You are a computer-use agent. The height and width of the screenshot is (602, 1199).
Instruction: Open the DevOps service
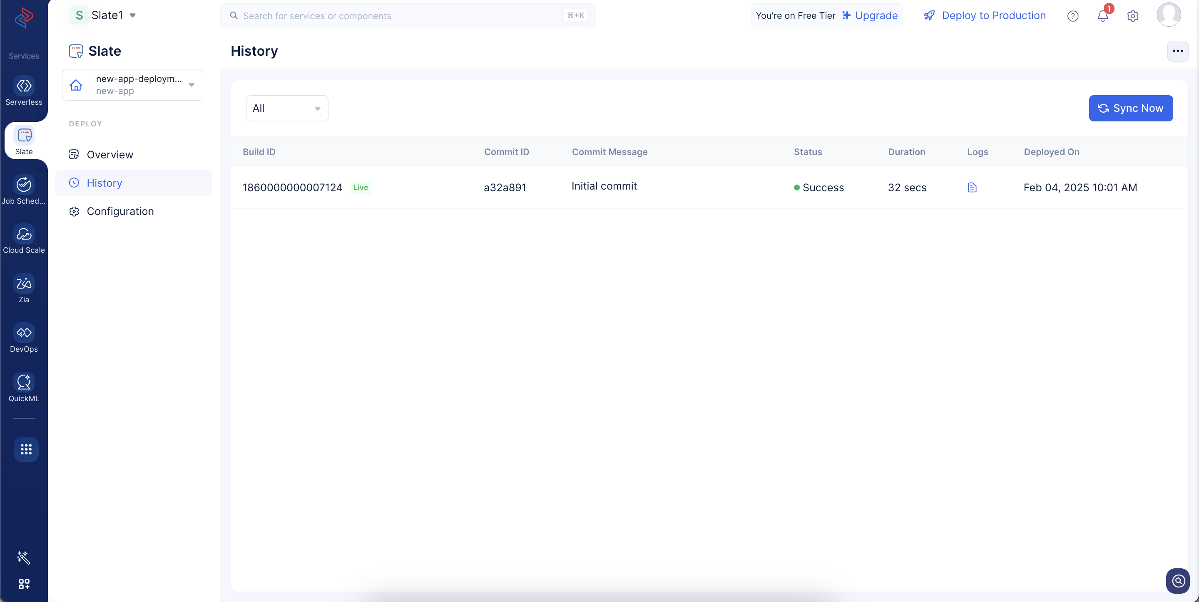pyautogui.click(x=24, y=338)
